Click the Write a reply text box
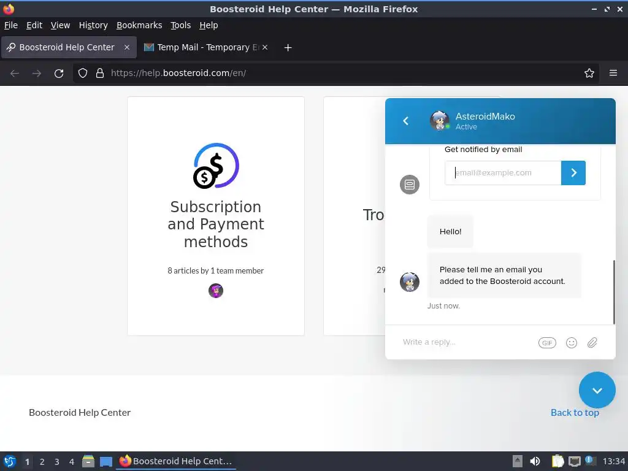 pos(467,342)
